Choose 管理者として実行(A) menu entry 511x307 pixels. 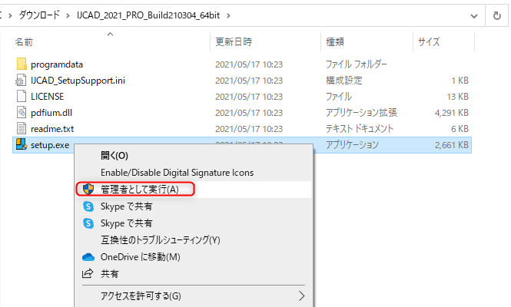click(x=140, y=190)
